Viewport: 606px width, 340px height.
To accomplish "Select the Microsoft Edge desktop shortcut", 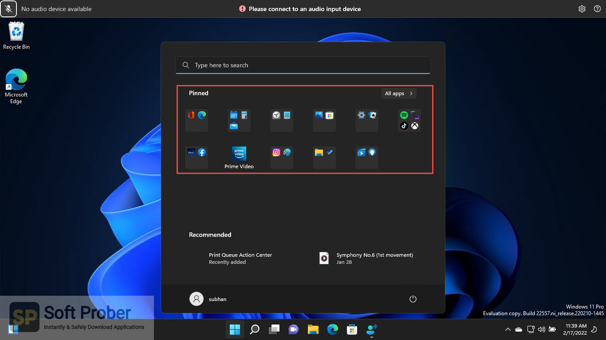I will point(16,86).
